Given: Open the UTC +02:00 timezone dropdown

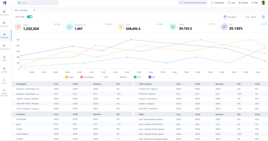Looking at the screenshot, I should coord(251,17).
